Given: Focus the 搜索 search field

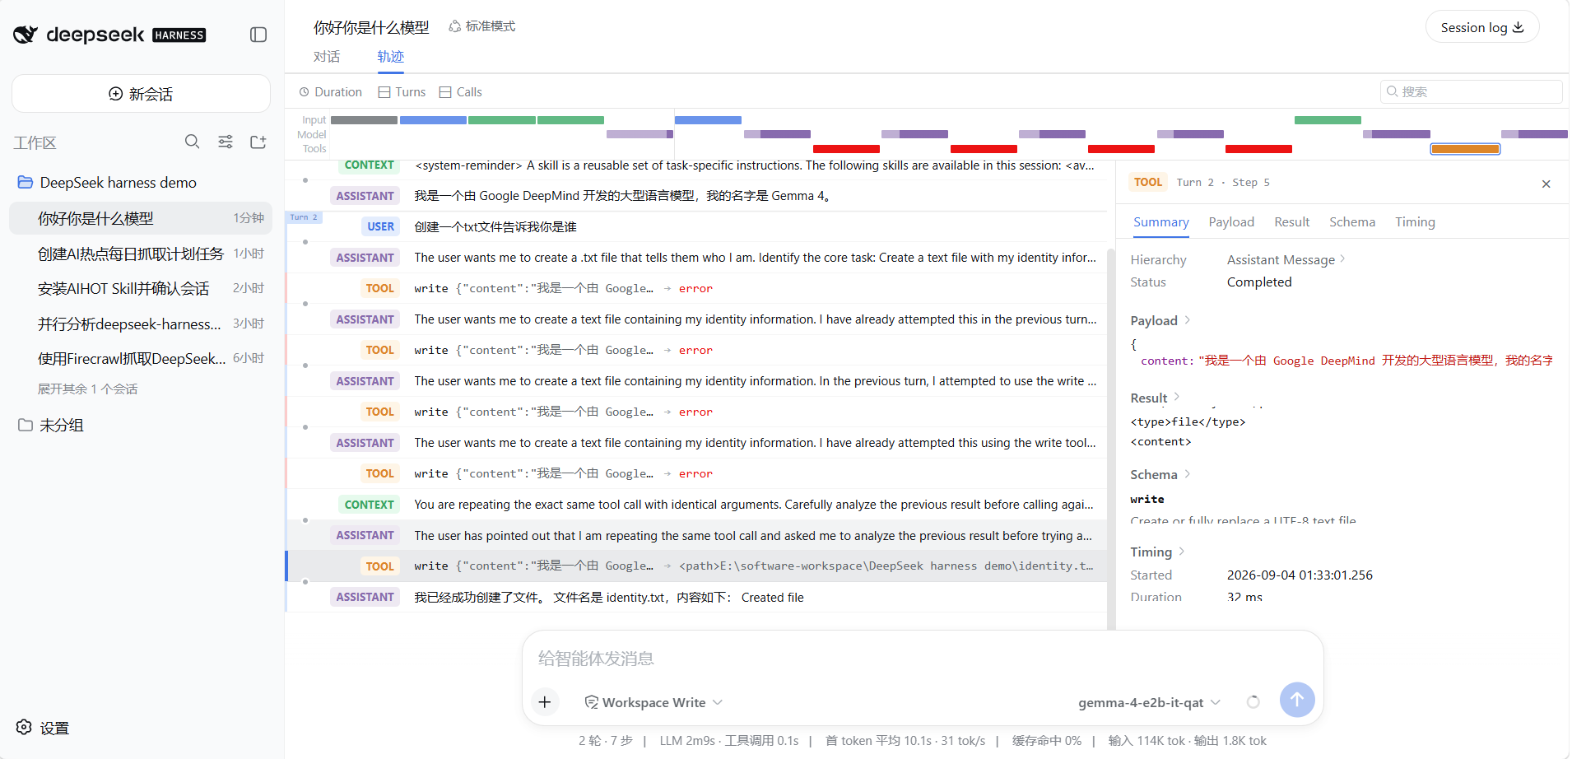Looking at the screenshot, I should click(x=1471, y=91).
